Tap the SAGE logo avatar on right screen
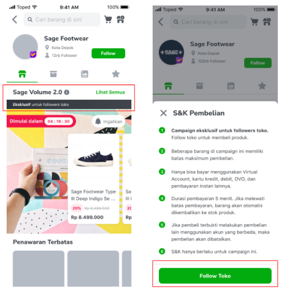Image resolution: width=281 pixels, height=291 pixels. 171,52
